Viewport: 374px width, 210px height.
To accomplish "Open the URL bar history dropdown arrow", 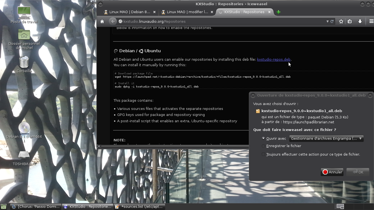I will tap(327, 21).
